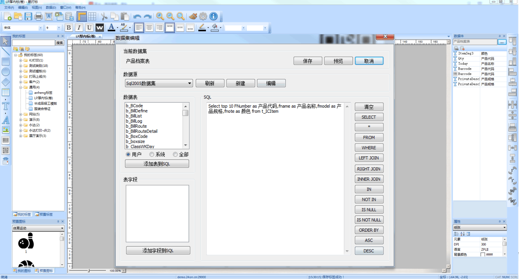Select the QR code tool
The image size is (519, 279).
coord(5,150)
